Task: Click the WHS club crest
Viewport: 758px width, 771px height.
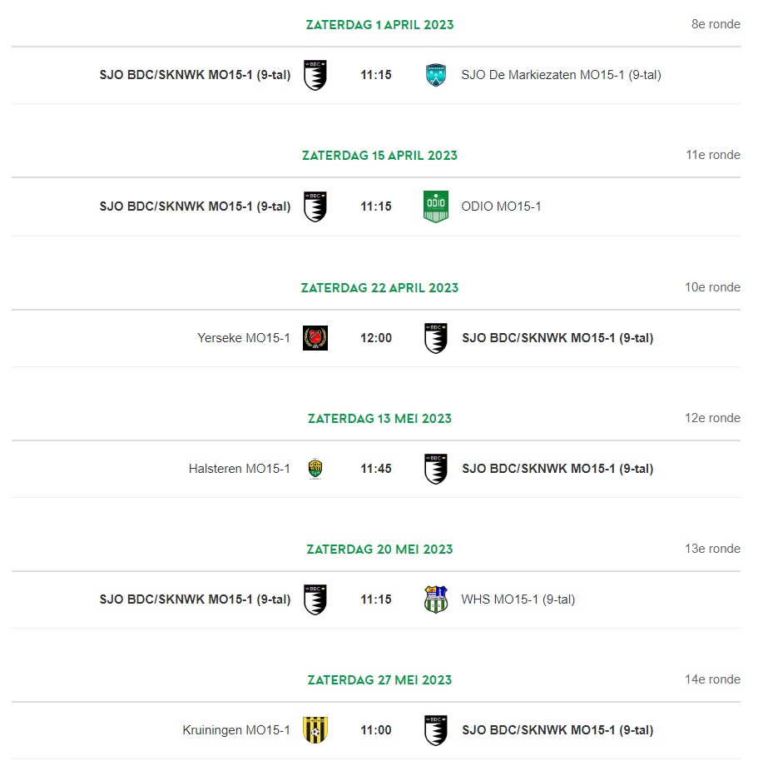Action: pyautogui.click(x=436, y=599)
